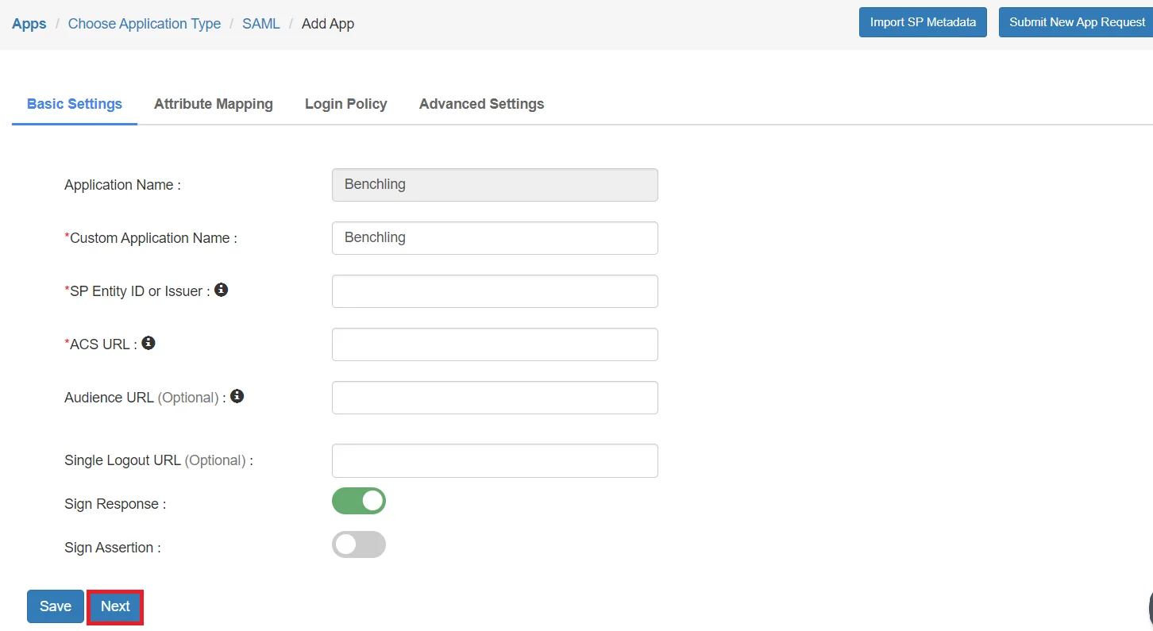Focus the Custom Application Name field
This screenshot has height=631, width=1153.
click(495, 238)
